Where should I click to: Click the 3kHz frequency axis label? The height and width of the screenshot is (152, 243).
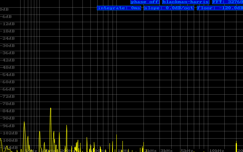pyautogui.click(x=166, y=150)
